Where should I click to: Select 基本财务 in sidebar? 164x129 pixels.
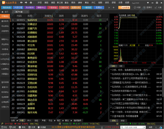pyautogui.click(x=5, y=21)
